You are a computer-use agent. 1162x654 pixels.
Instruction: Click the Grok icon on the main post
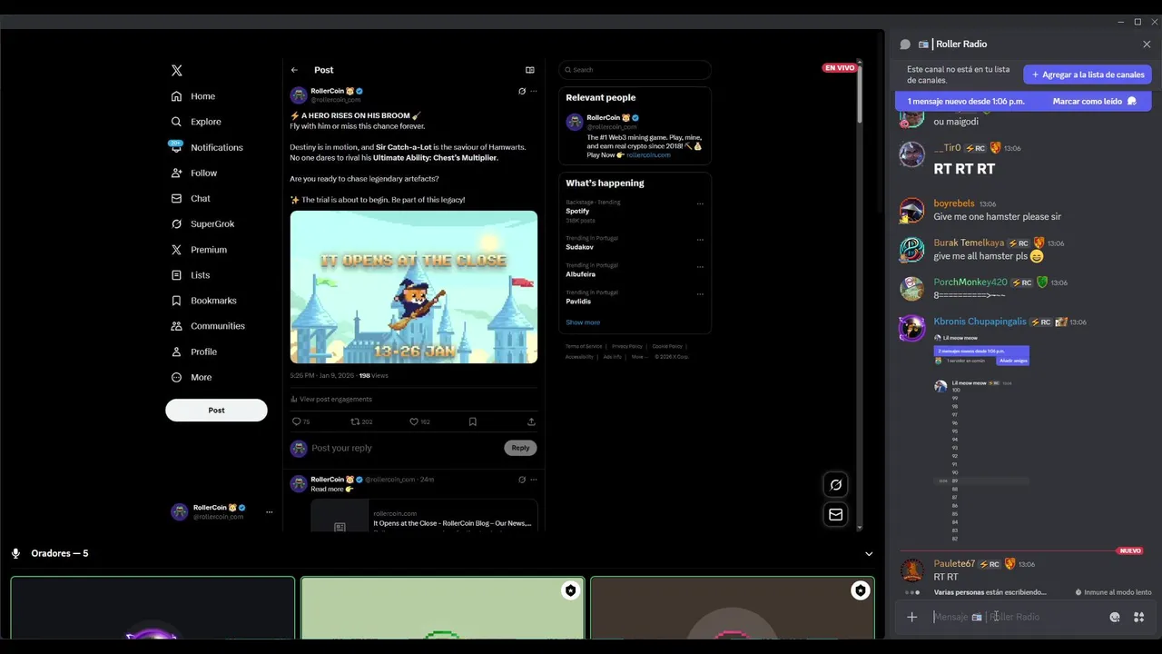click(x=522, y=91)
